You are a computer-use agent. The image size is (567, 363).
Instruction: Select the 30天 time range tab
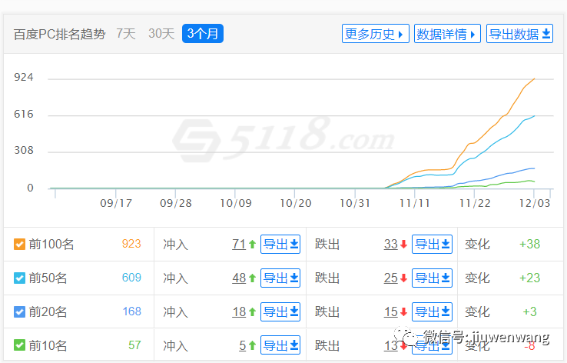[x=161, y=34]
